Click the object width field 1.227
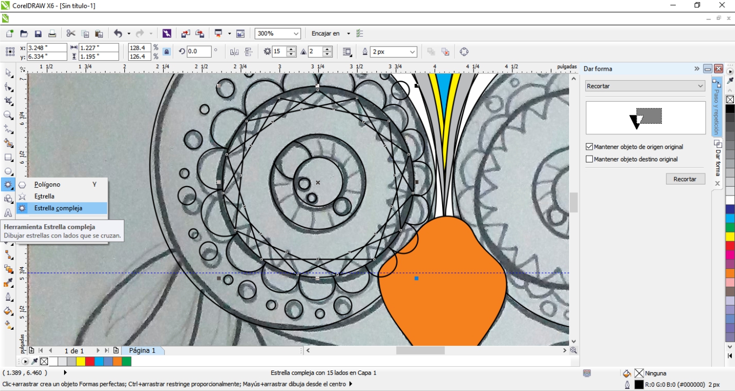Screen dimensions: 735x391 coord(99,48)
